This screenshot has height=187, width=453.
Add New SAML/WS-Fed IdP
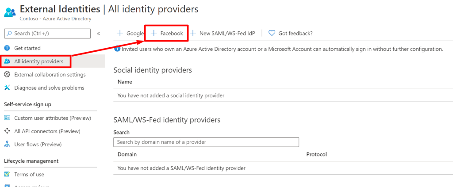click(x=223, y=33)
